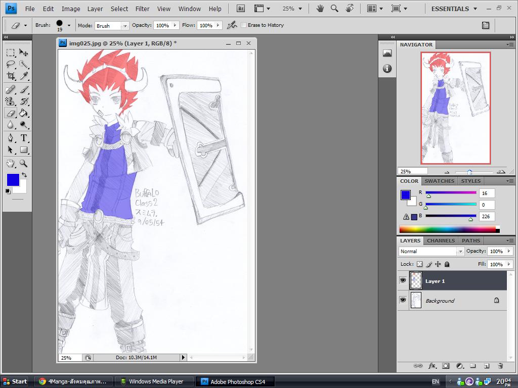Select the Crop tool
The height and width of the screenshot is (388, 518).
pyautogui.click(x=11, y=76)
